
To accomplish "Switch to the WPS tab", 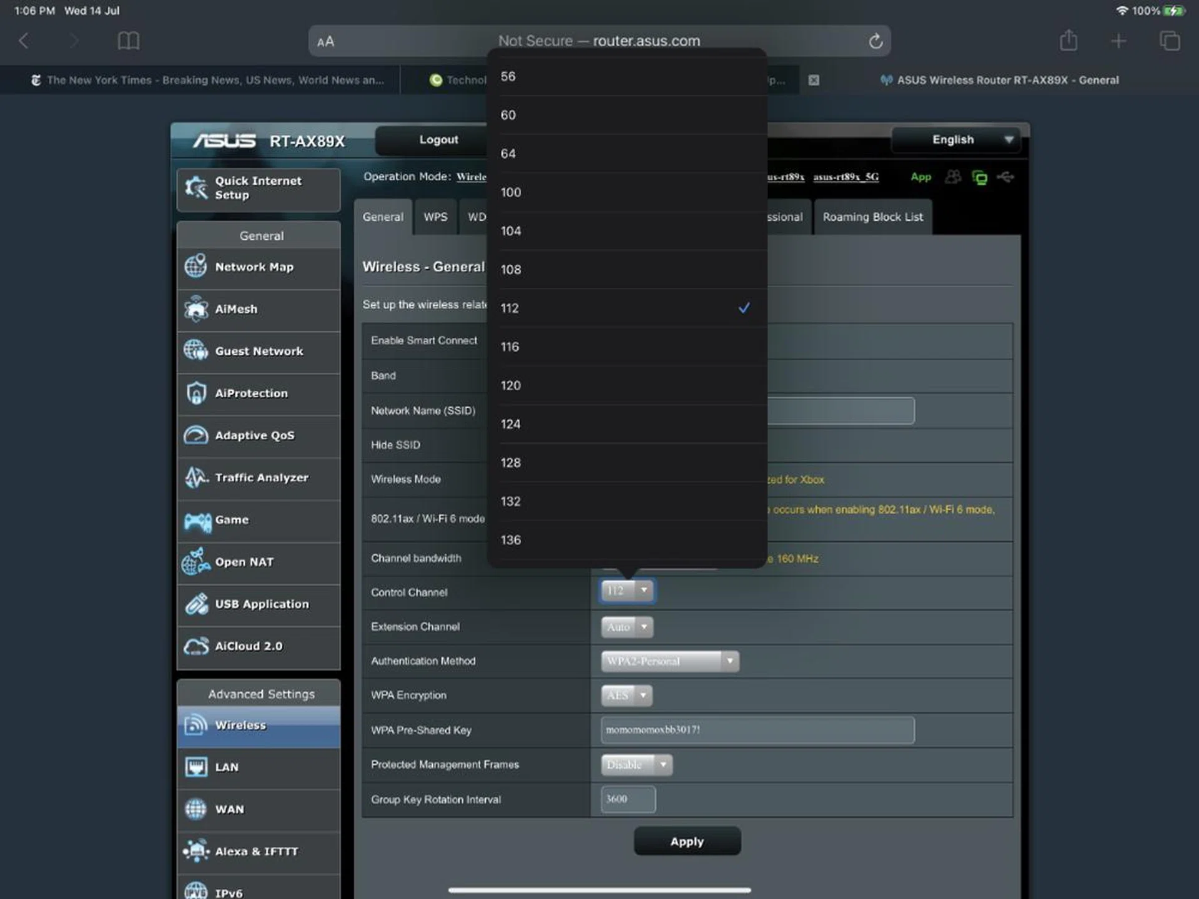I will (x=435, y=217).
